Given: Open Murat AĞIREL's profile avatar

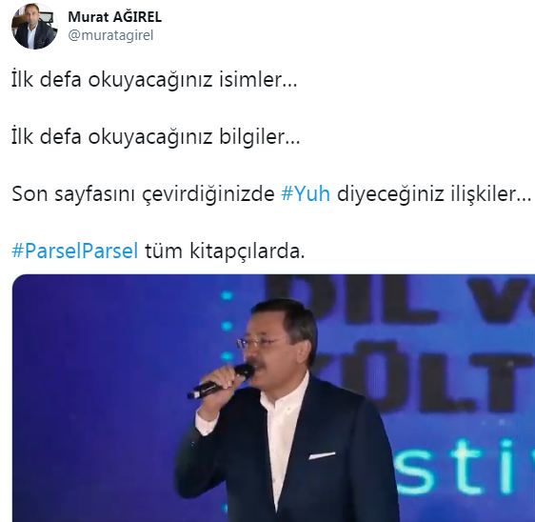Looking at the screenshot, I should [x=33, y=27].
